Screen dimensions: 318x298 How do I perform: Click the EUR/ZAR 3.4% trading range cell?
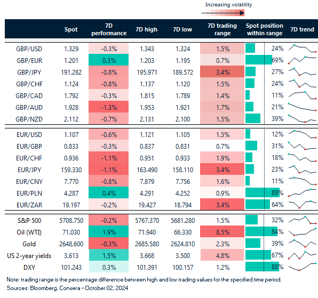[222, 204]
